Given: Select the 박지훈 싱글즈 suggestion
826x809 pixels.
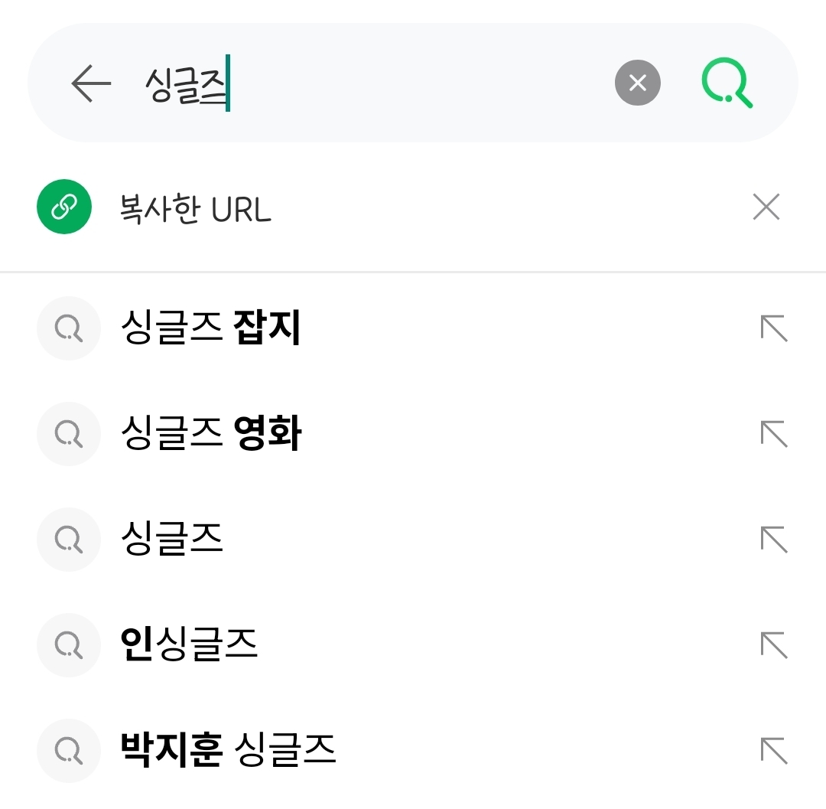Looking at the screenshot, I should [229, 751].
